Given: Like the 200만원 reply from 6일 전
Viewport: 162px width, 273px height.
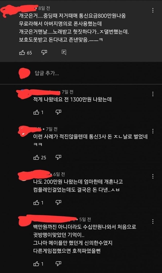Looking at the screenshot, I should (x=36, y=203).
